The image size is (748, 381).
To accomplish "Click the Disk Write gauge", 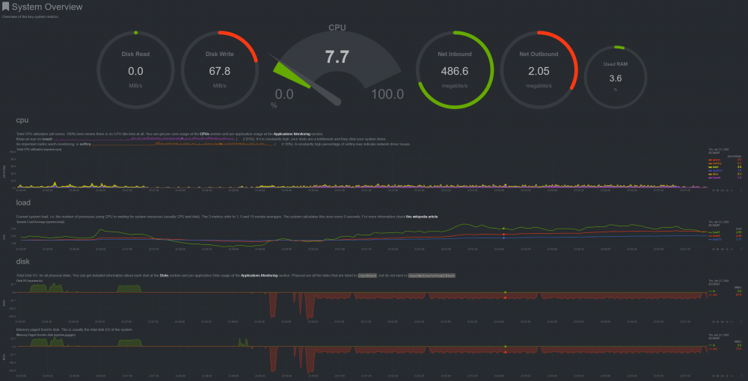I will tap(219, 70).
